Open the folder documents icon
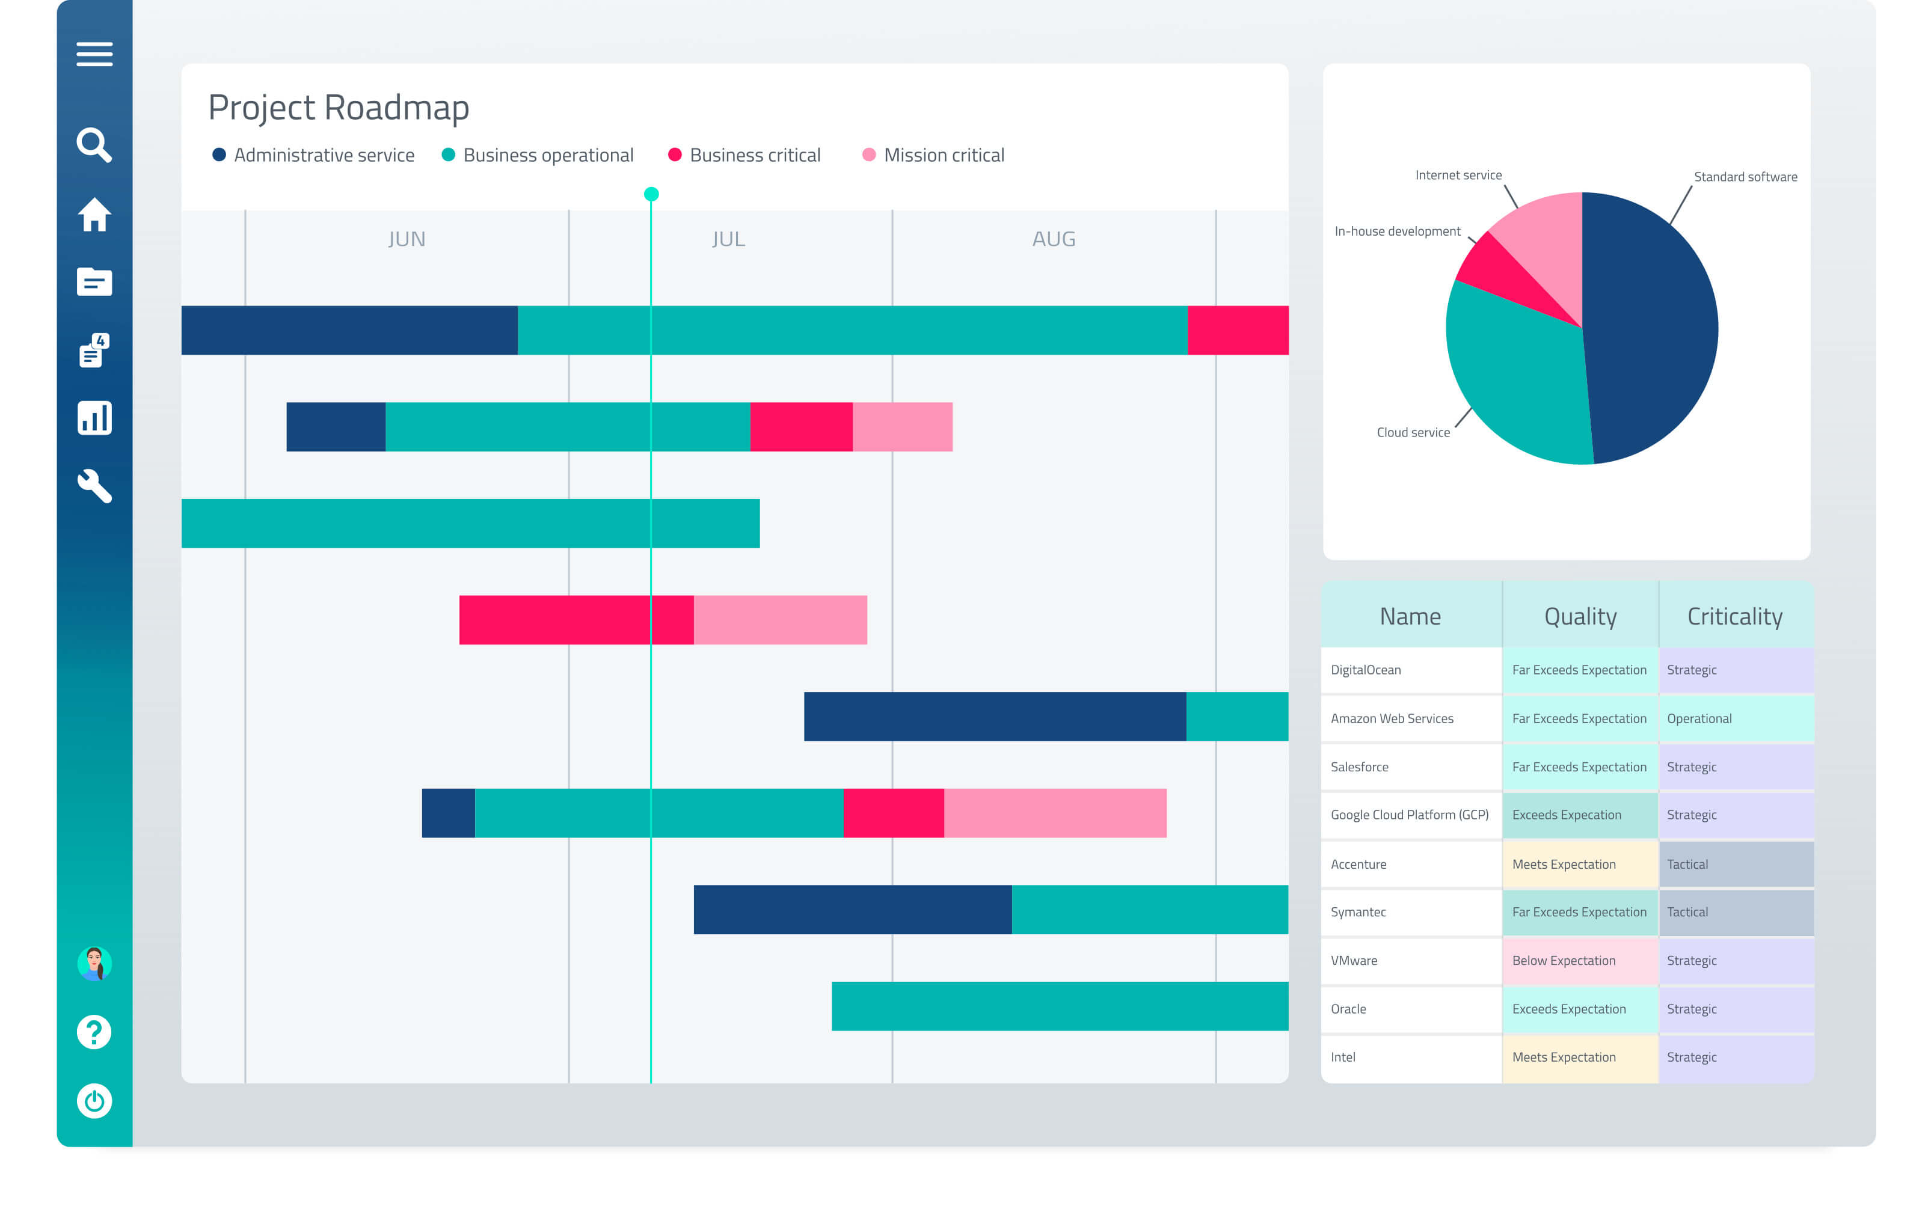 point(94,281)
